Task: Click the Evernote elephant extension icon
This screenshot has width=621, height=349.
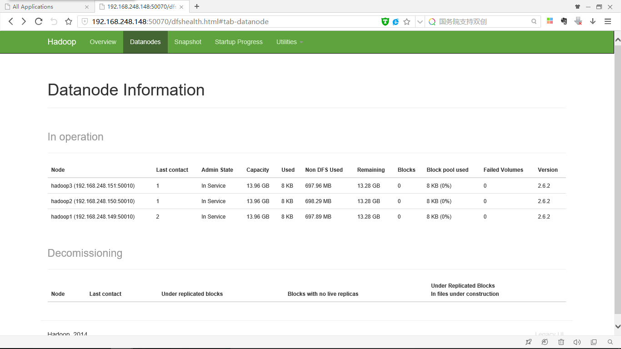Action: click(564, 21)
